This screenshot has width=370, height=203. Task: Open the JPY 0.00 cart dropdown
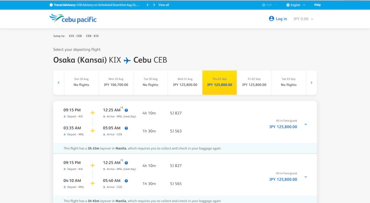(x=303, y=19)
